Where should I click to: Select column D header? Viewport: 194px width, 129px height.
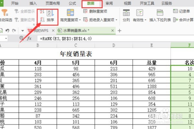114,45
